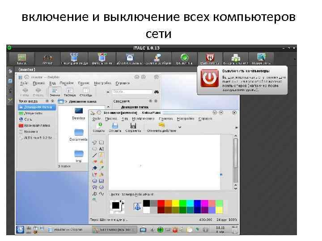This screenshot has height=241, width=322.
Task: Switch Dolphin to Details (Таблица) view
Action: pyautogui.click(x=70, y=92)
